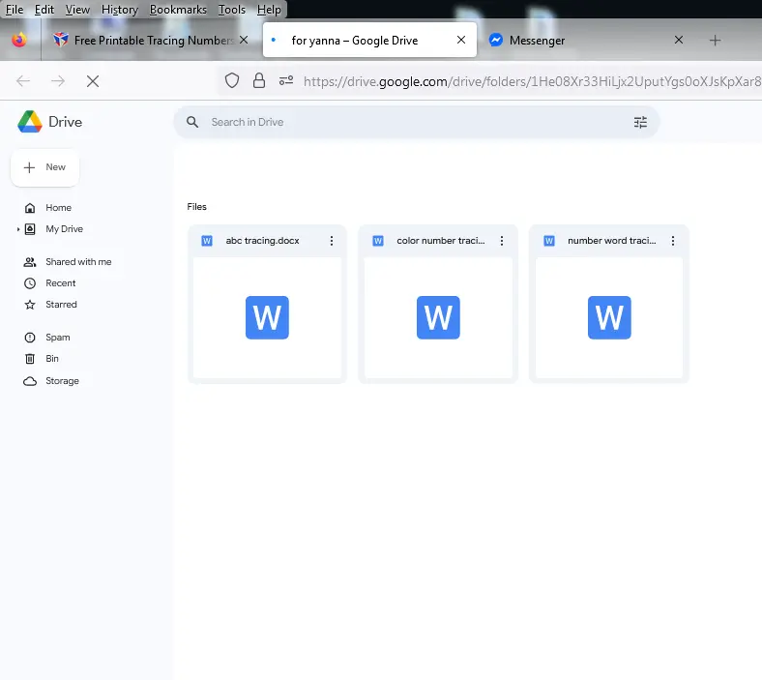Open the Tools menu
Image resolution: width=762 pixels, height=680 pixels.
(232, 10)
